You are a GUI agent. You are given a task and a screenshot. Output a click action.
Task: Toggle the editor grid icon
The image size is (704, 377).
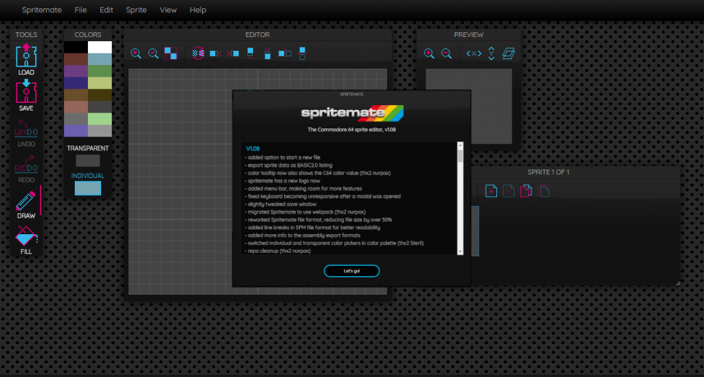170,54
